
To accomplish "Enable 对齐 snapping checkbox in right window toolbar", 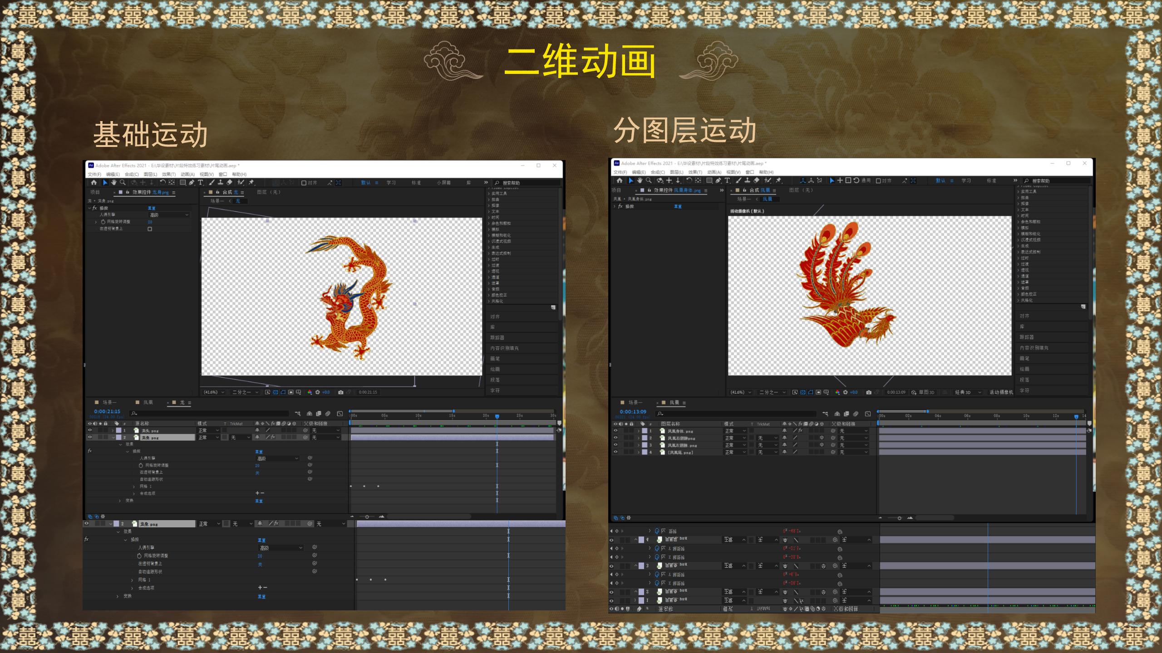I will (x=878, y=180).
